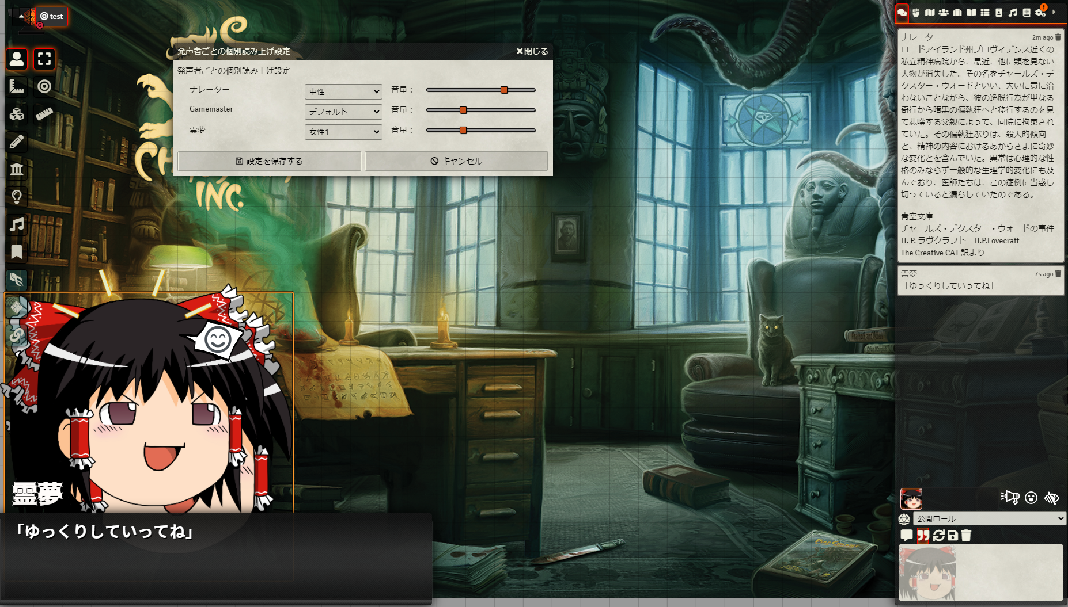
Task: Open the Combat Encounters fist tab
Action: coord(916,12)
